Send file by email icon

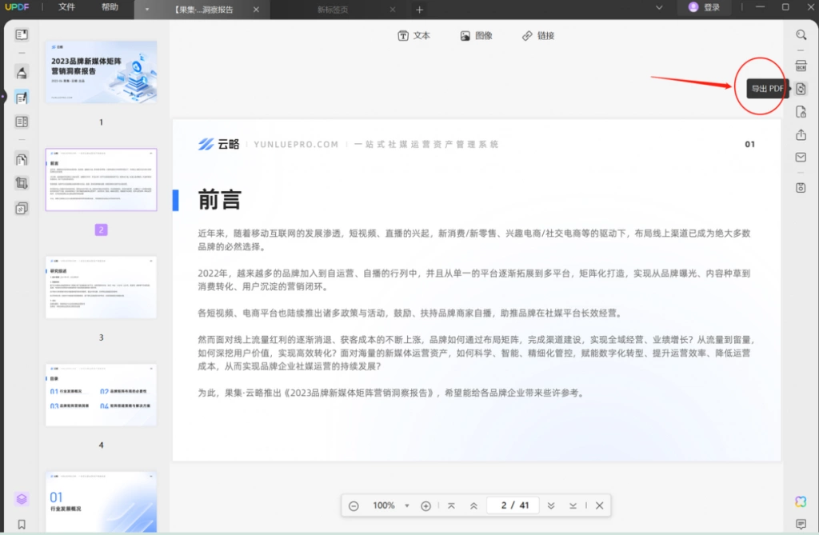(801, 158)
